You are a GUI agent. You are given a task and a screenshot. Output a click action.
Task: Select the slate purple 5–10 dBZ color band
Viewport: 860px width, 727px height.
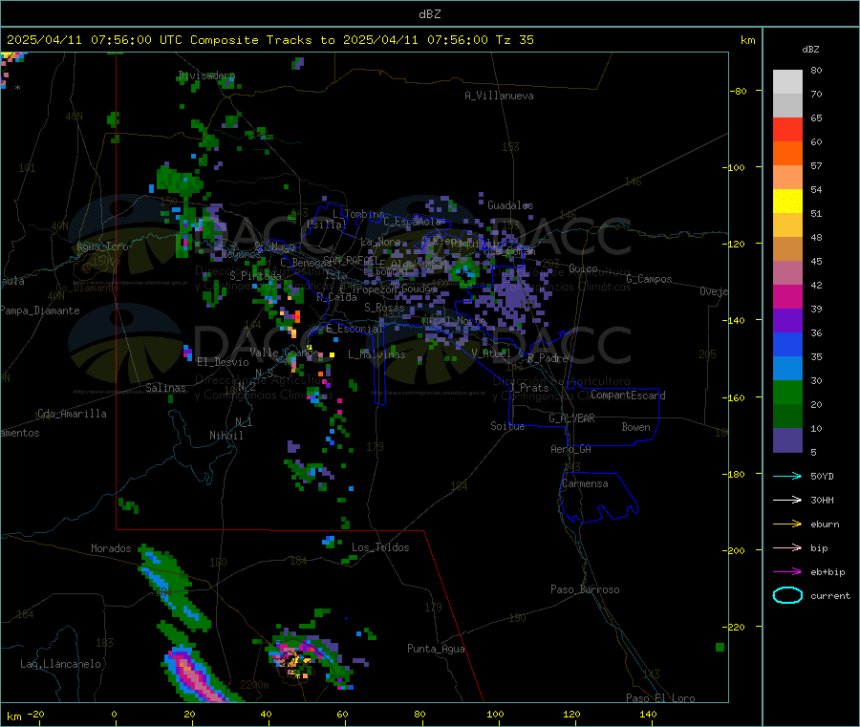coord(787,440)
